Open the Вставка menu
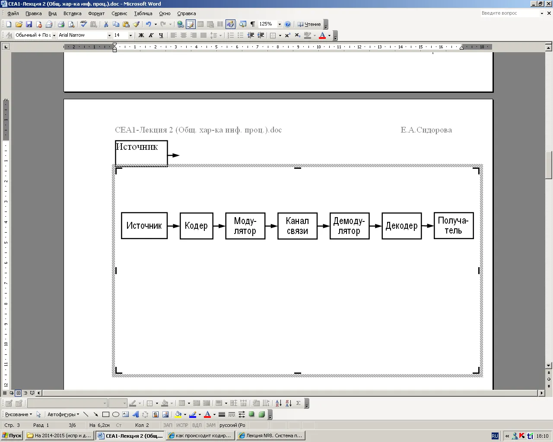 [72, 13]
